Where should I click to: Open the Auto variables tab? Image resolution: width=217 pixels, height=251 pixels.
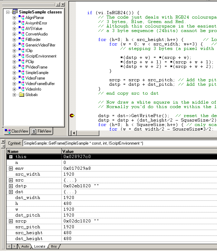[25, 247]
